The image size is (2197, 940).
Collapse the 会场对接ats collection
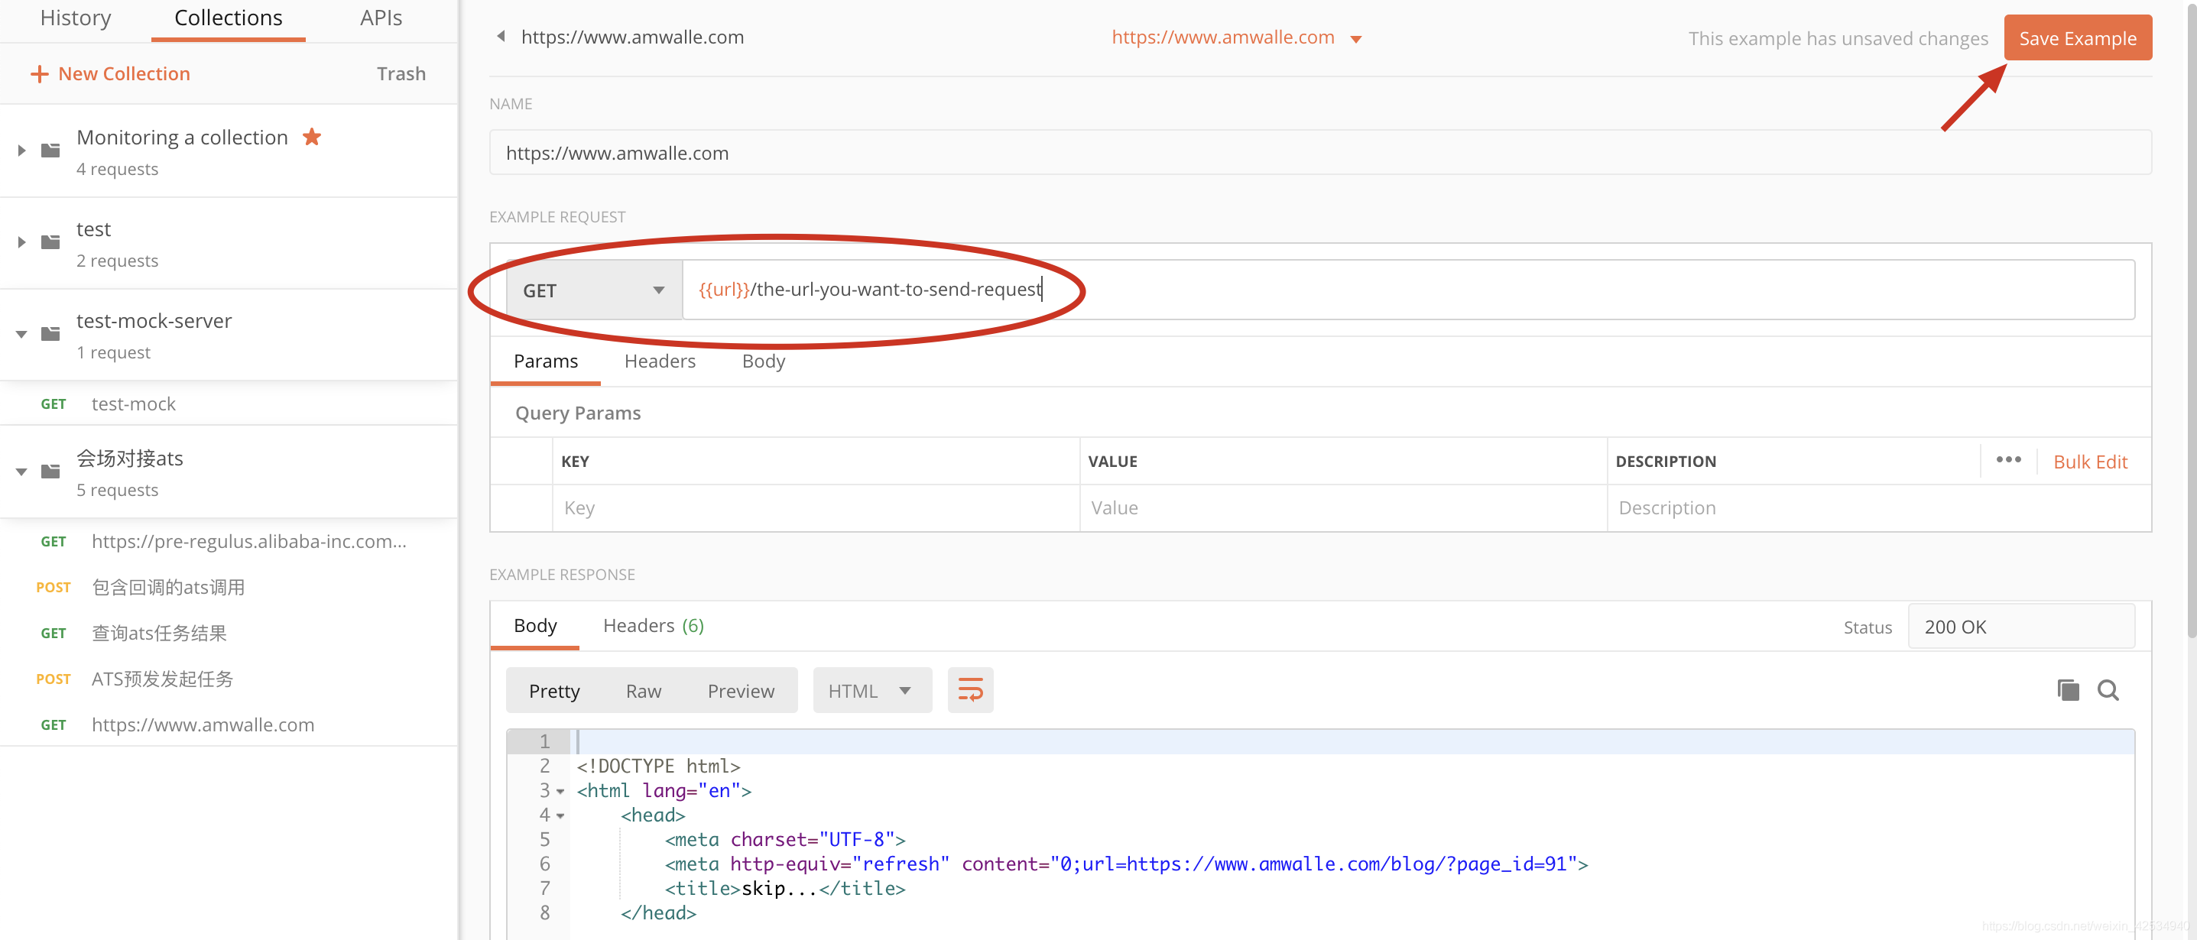(x=22, y=472)
